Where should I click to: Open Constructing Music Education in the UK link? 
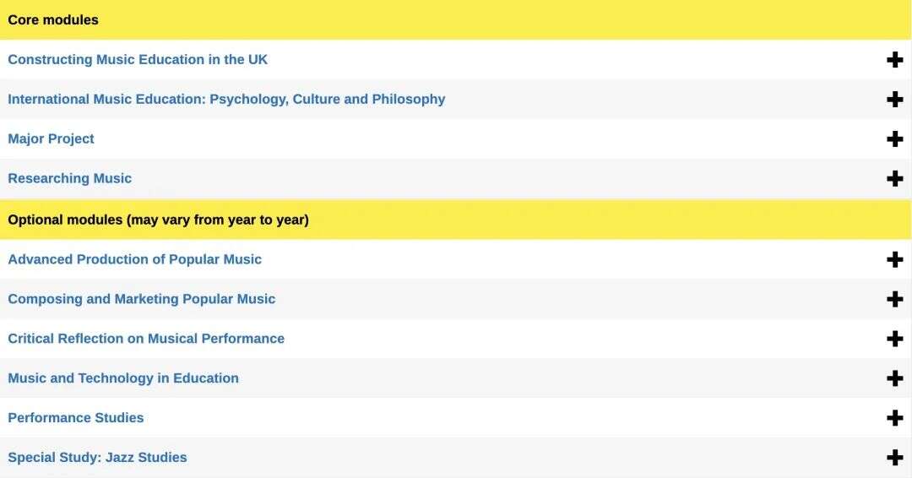point(138,60)
